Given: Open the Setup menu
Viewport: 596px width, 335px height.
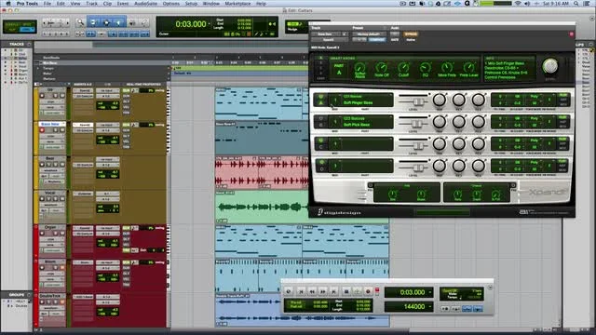Looking at the screenshot, I should [191, 4].
